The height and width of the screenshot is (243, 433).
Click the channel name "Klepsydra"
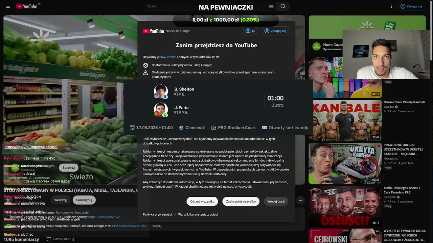[390, 197]
